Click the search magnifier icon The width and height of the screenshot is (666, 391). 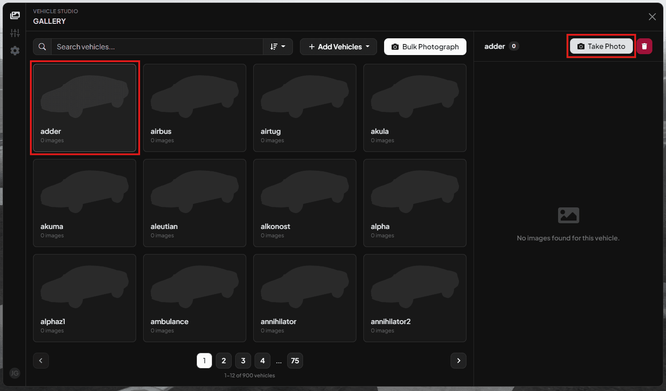(42, 47)
